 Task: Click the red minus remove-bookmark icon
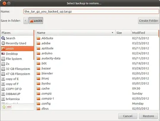point(9,107)
